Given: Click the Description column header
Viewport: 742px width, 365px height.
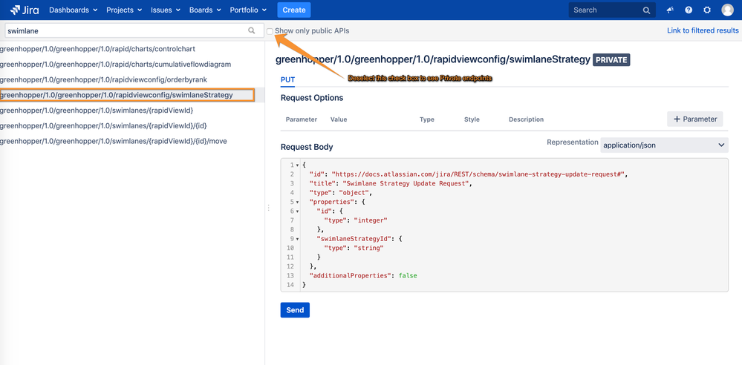Looking at the screenshot, I should (526, 119).
